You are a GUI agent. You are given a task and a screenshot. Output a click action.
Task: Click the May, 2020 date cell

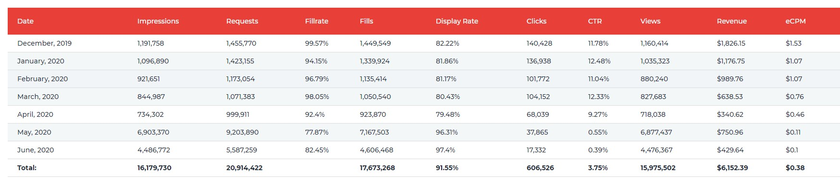[x=35, y=132]
